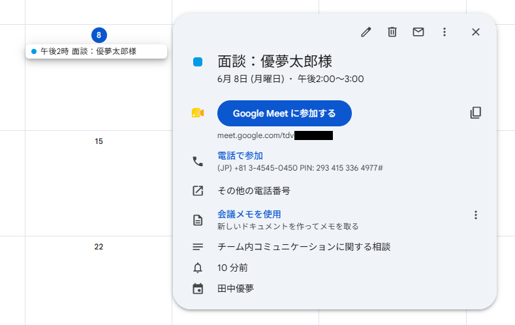Click the bell reminder icon

[x=198, y=268]
